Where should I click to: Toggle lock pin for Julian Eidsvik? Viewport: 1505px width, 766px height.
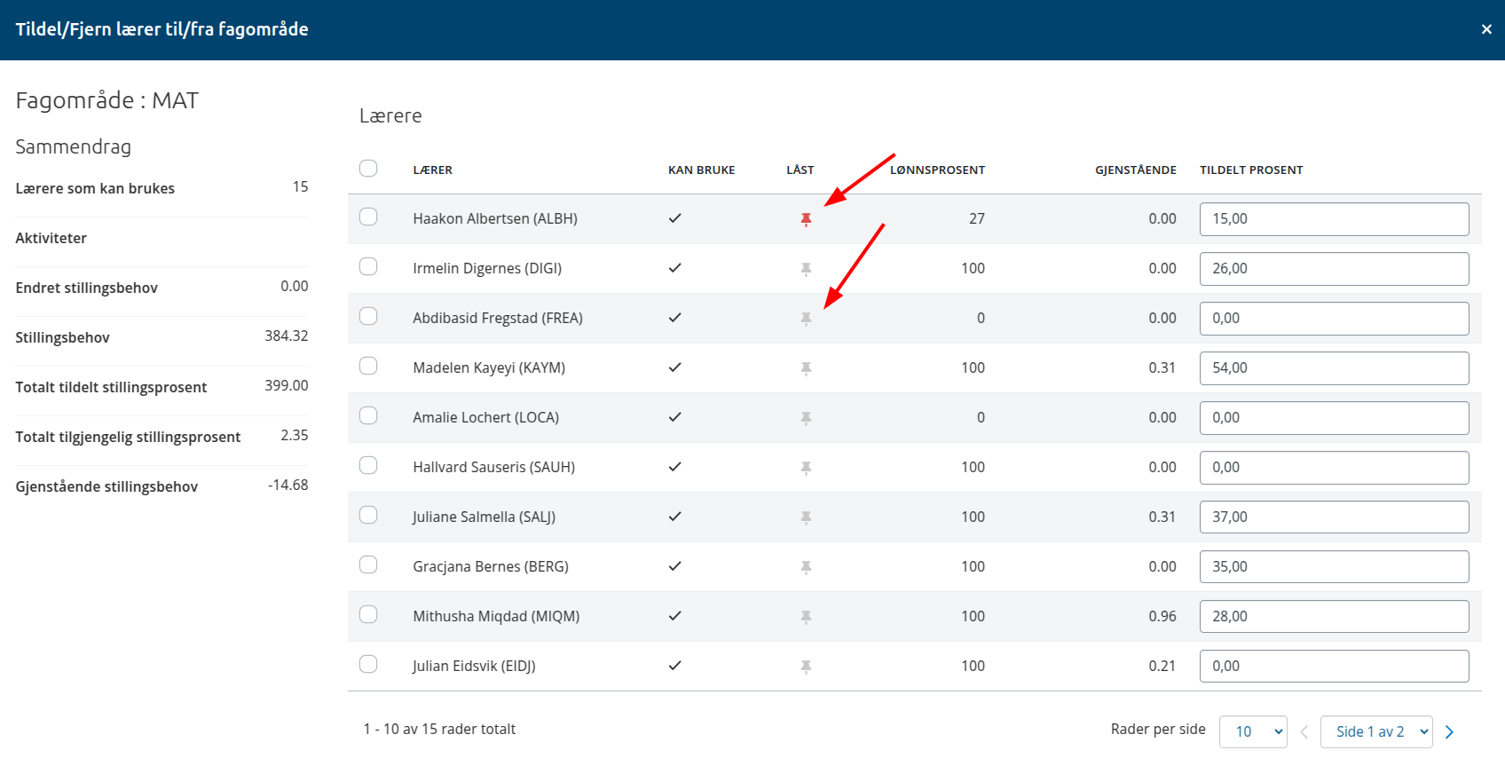tap(806, 667)
